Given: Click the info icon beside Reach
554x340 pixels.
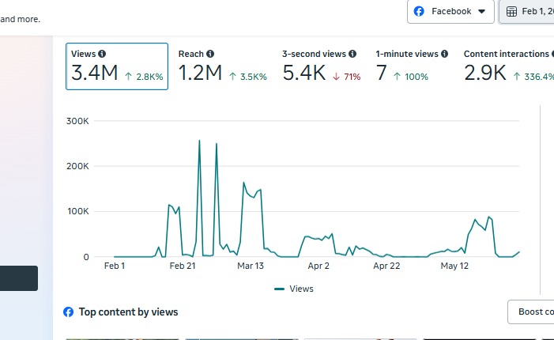Looking at the screenshot, I should [x=210, y=54].
